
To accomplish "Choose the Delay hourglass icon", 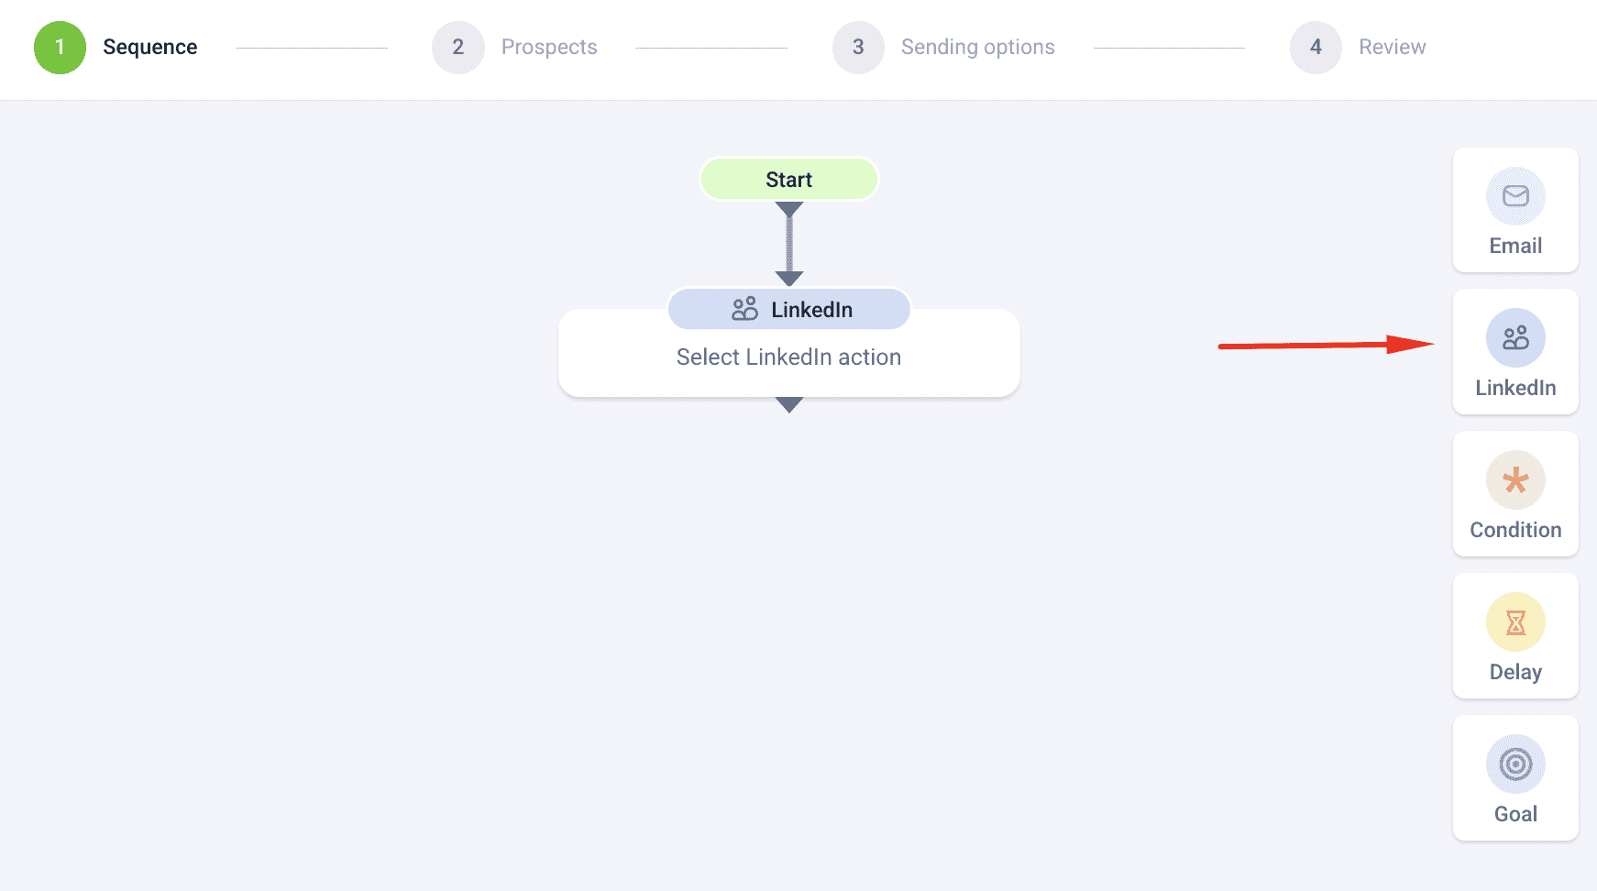I will [x=1515, y=622].
